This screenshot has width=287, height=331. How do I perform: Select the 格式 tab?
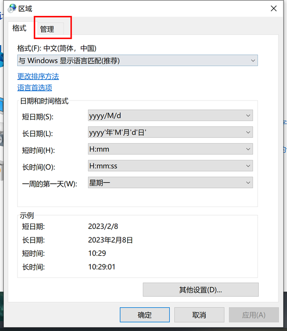19,28
